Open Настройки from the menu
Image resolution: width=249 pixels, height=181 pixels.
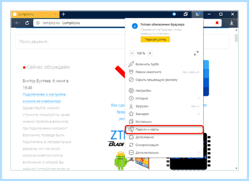click(164, 91)
